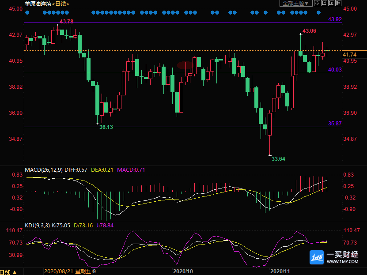
Task: Click the MACD right axis value 0.83
Action: pyautogui.click(x=348, y=175)
